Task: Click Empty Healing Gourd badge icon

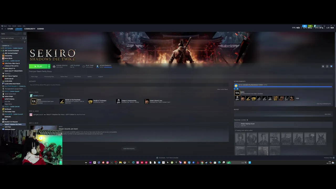Action: tap(237, 125)
